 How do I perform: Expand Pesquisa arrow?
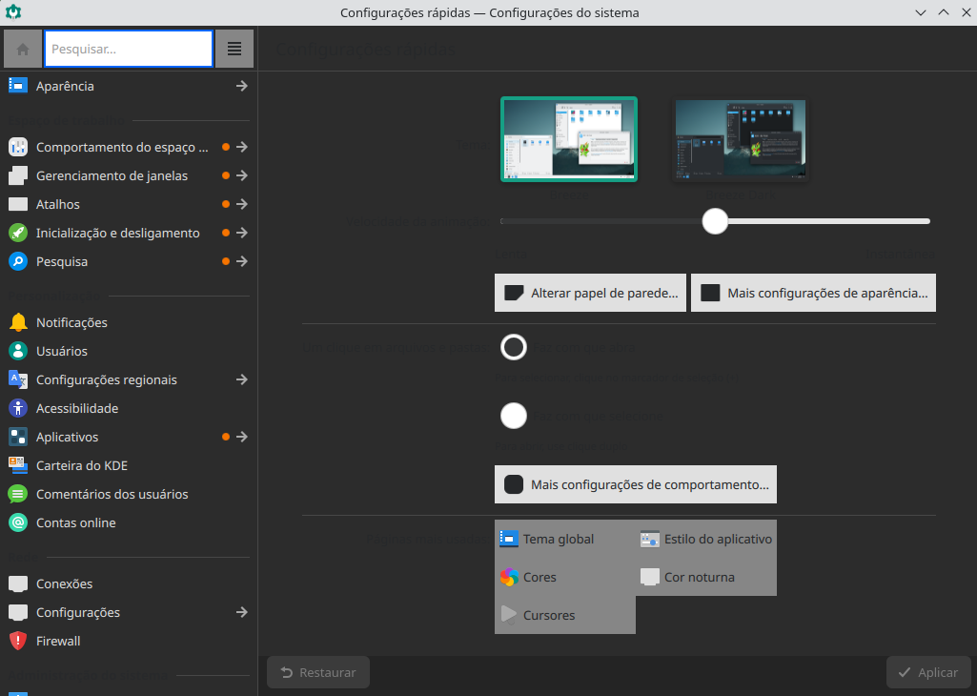pos(242,261)
